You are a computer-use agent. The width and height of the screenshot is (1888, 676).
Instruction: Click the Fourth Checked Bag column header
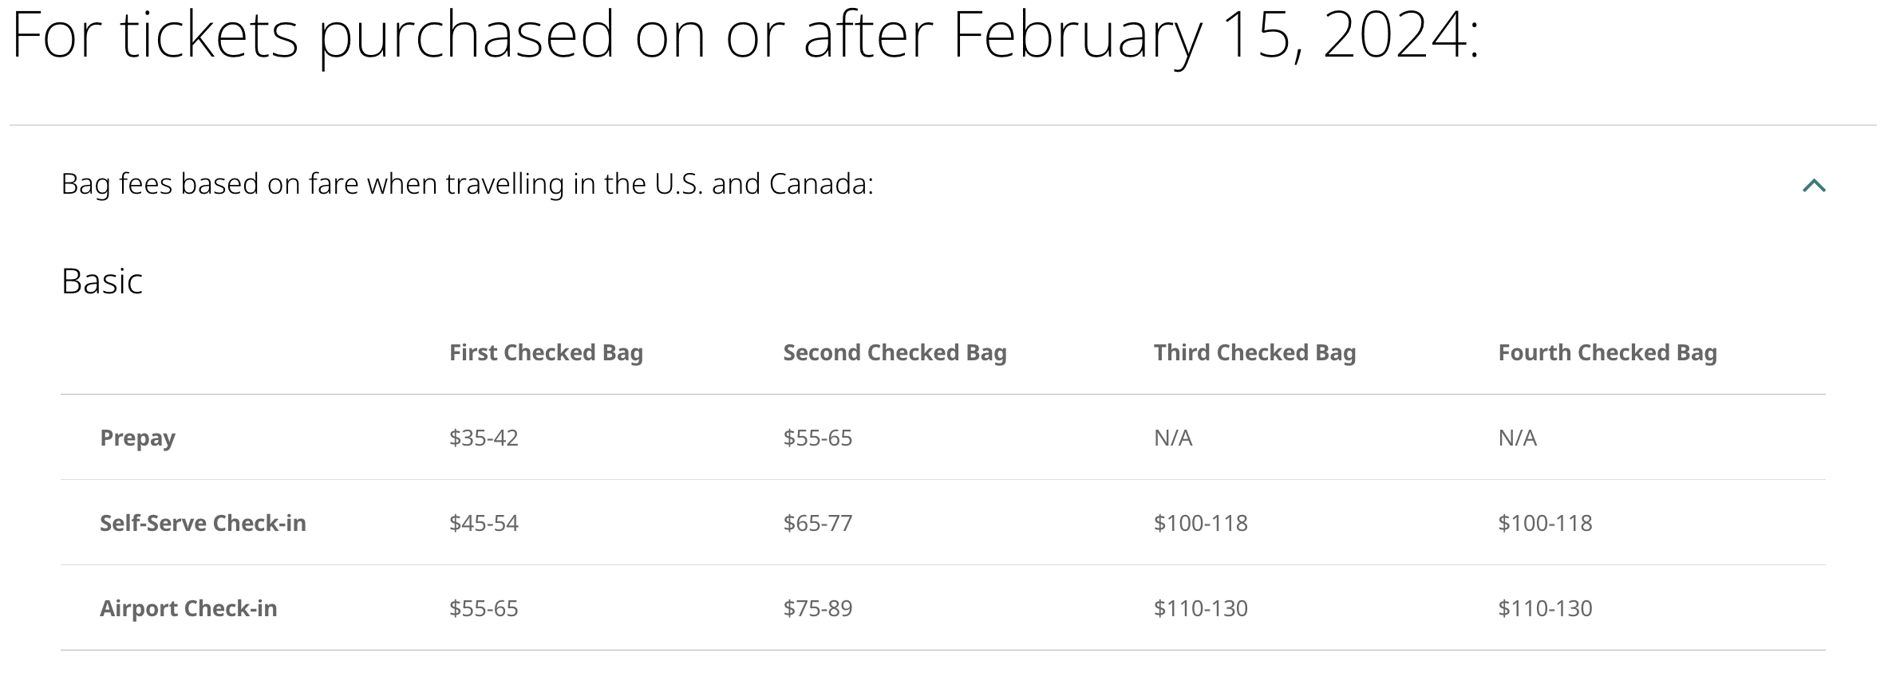tap(1607, 352)
